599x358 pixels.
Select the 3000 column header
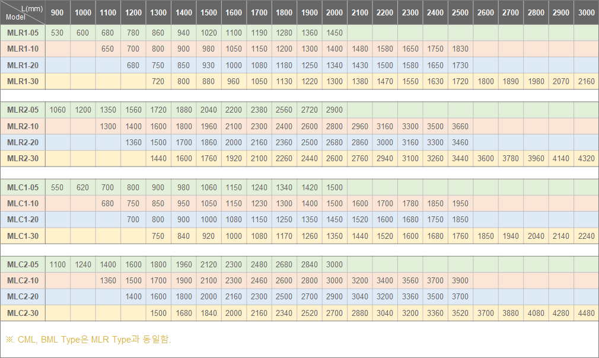coord(586,12)
